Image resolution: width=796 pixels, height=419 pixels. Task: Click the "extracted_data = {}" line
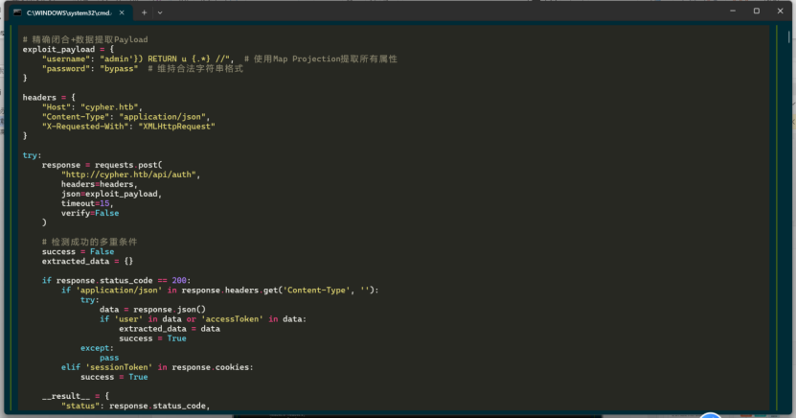(87, 262)
